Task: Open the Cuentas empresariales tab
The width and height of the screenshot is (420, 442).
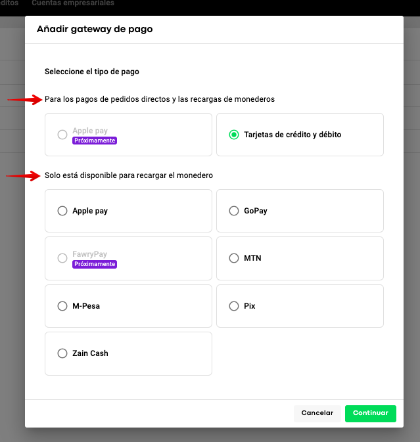Action: [x=73, y=3]
